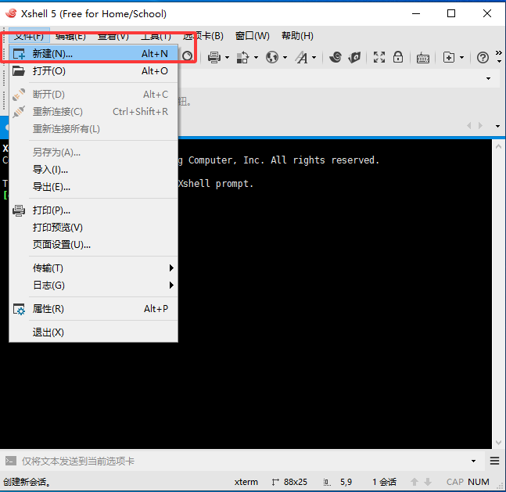Click the help question mark icon
This screenshot has height=492, width=506.
[483, 57]
